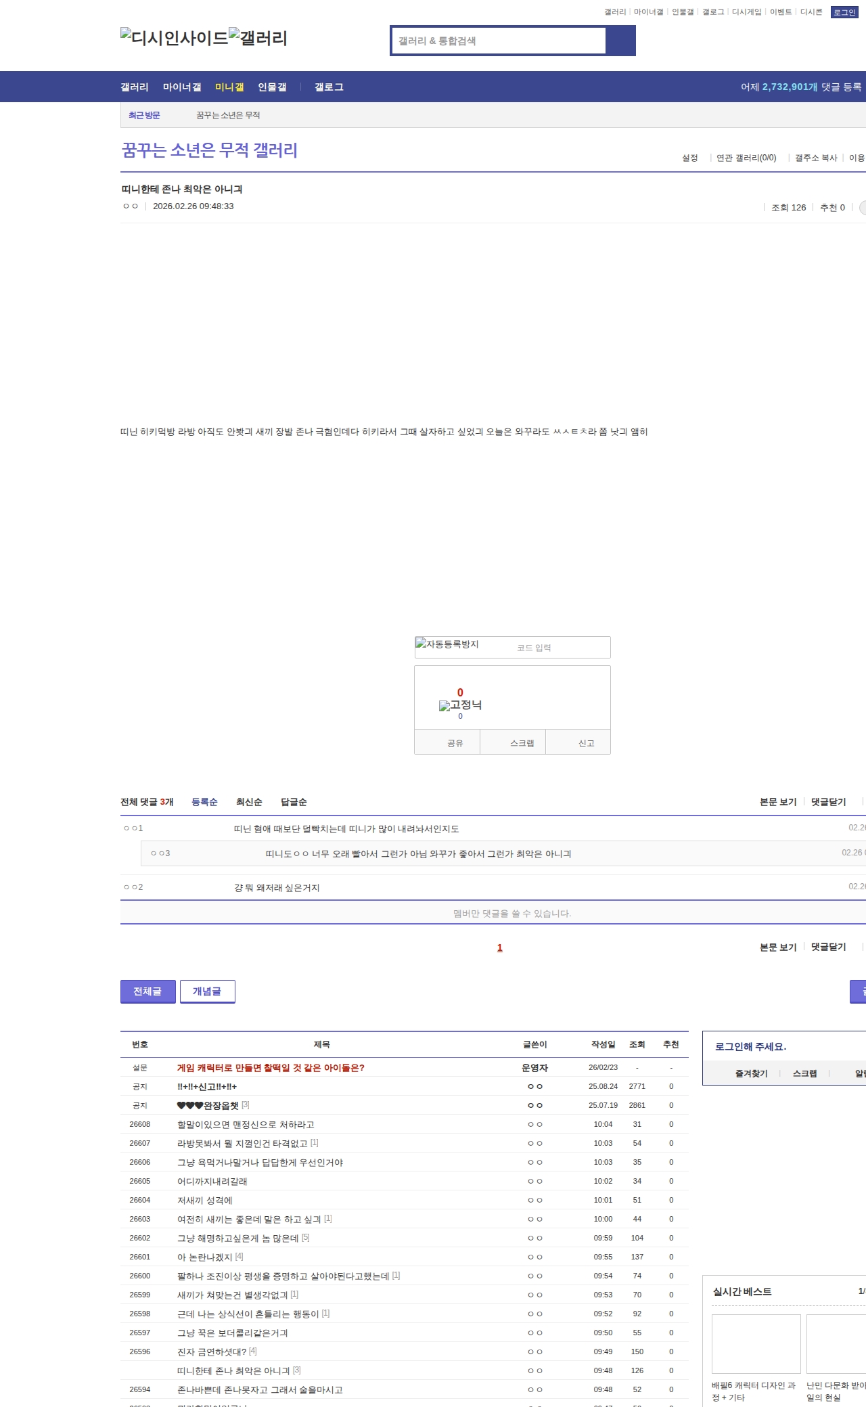Click the 자동등록방지 captcha image
Screen dimensions: 866x1407
coord(447,645)
